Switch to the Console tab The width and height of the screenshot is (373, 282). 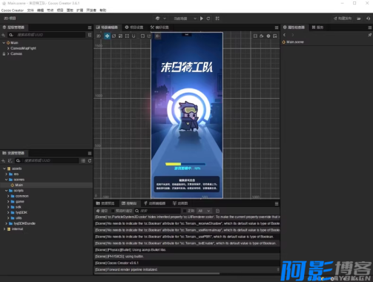click(129, 203)
